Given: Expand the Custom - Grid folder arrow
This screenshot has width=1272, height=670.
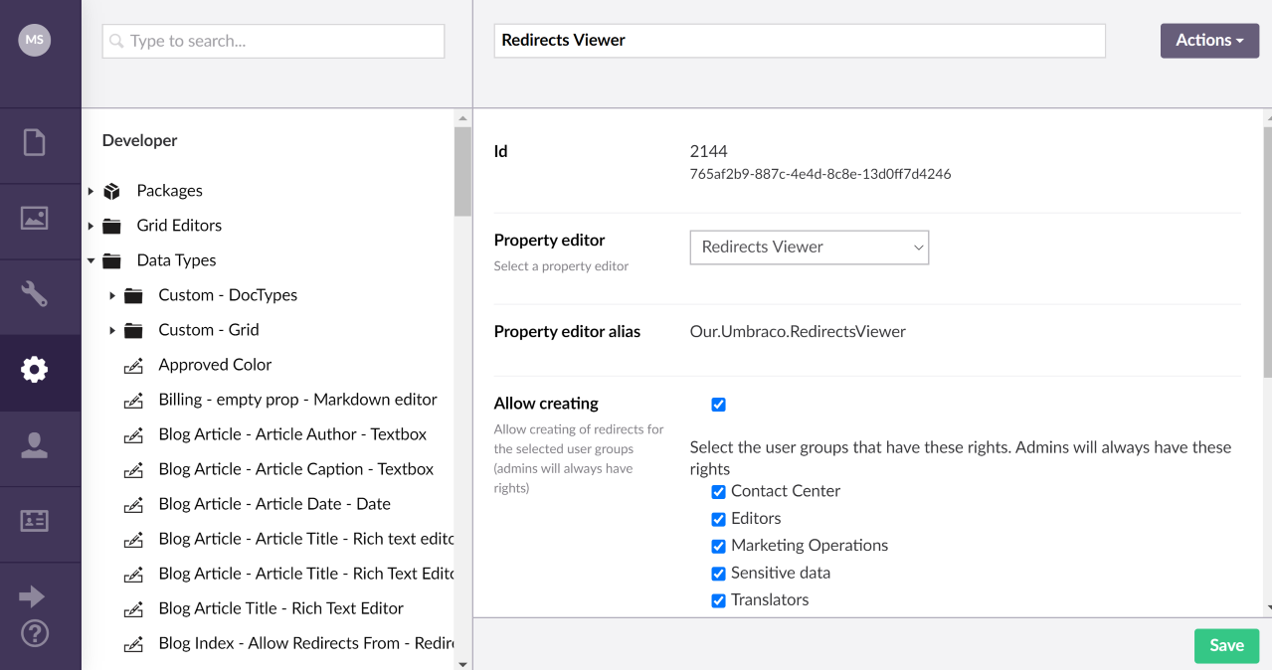Looking at the screenshot, I should click(x=112, y=330).
